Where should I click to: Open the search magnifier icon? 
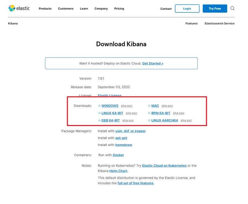click(x=232, y=8)
